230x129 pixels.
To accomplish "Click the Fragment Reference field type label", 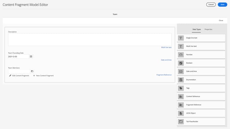I will (164, 75).
